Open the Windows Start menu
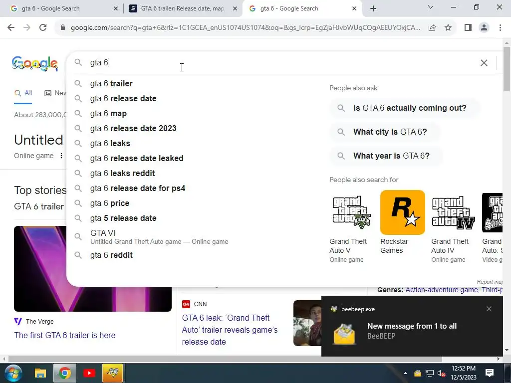 [x=13, y=373]
